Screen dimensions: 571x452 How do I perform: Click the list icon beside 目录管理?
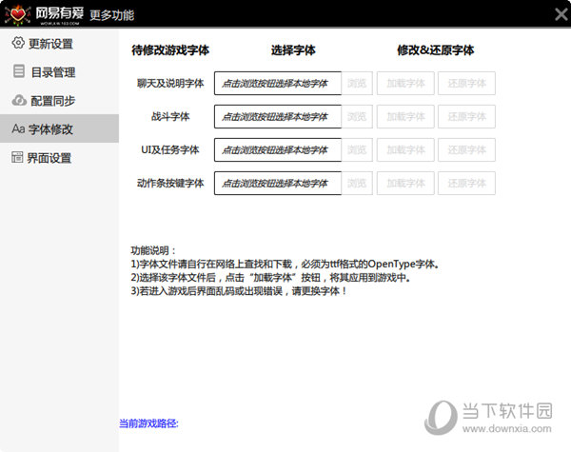tap(19, 71)
